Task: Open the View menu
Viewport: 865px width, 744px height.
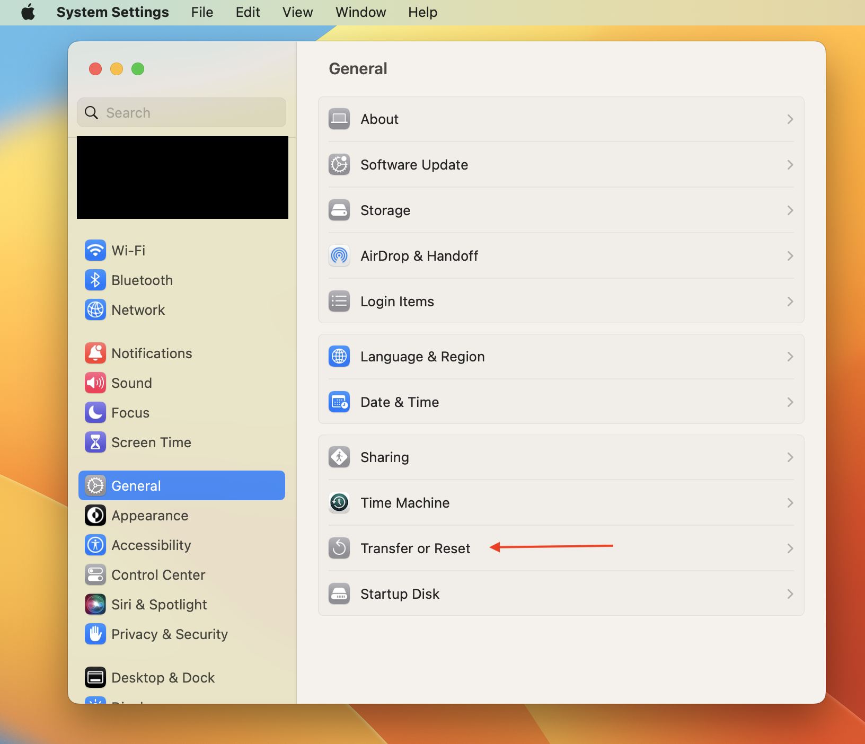Action: pos(297,12)
